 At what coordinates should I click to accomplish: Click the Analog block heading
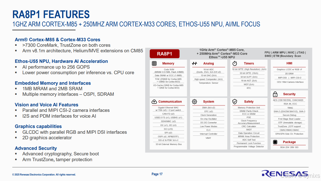point(209,64)
